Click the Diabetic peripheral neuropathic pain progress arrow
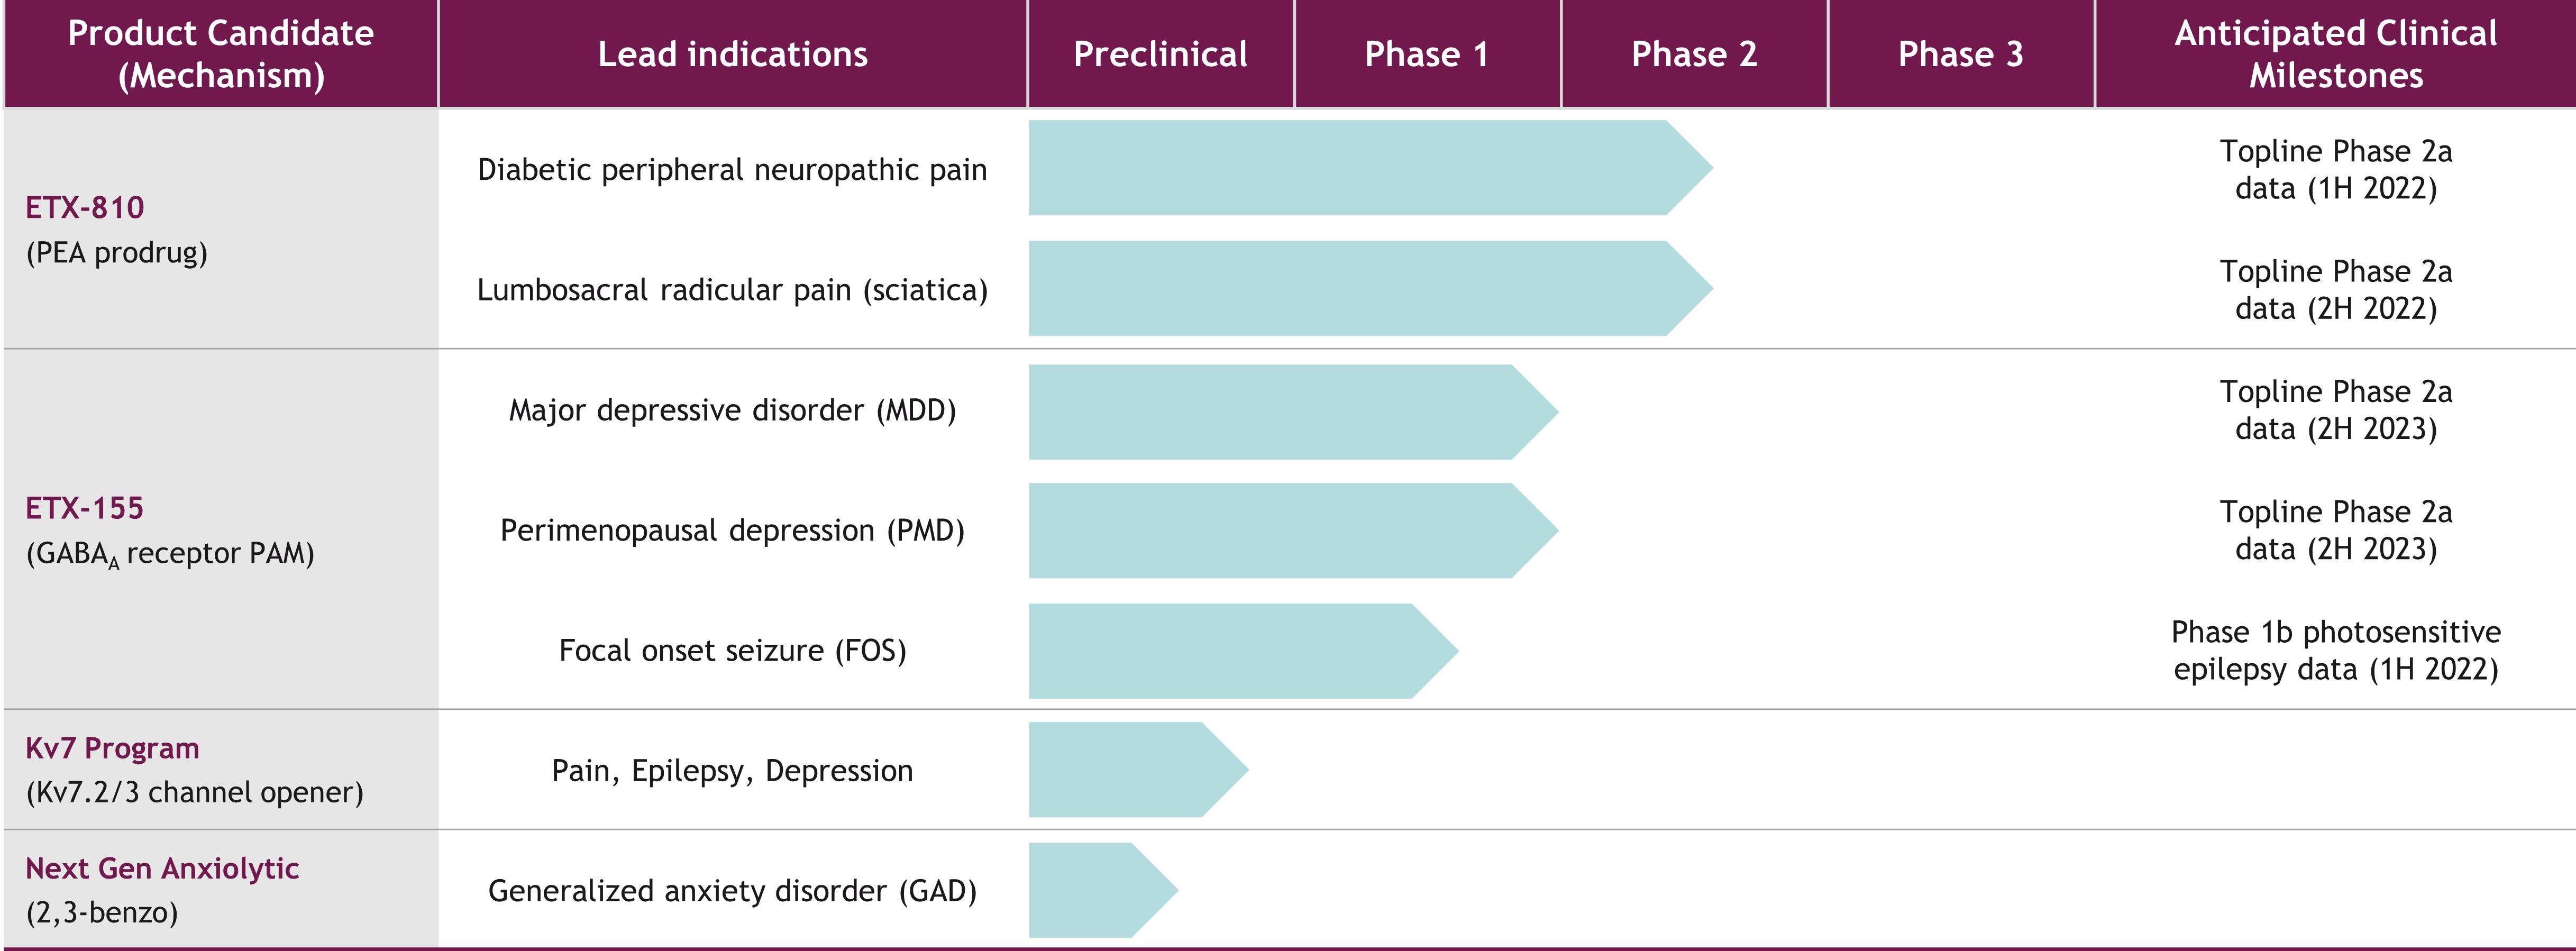This screenshot has width=2576, height=951. [x=1371, y=168]
